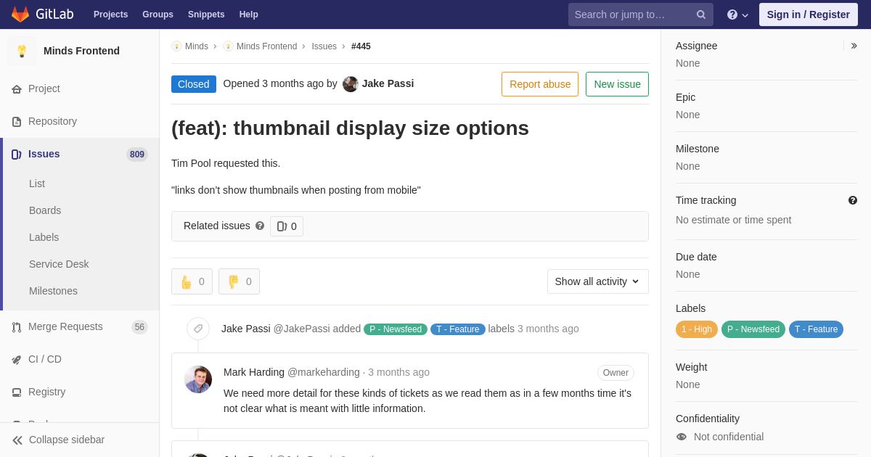The height and width of the screenshot is (457, 871).
Task: Click the Registry icon in the sidebar
Action: [x=17, y=392]
